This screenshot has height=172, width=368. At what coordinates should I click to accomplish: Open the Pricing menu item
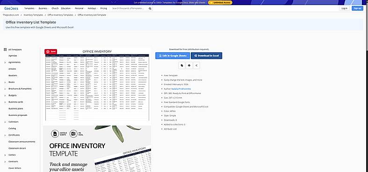tap(103, 8)
